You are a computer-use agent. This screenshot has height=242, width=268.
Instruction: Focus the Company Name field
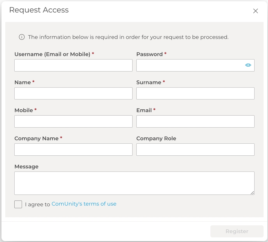(73, 149)
